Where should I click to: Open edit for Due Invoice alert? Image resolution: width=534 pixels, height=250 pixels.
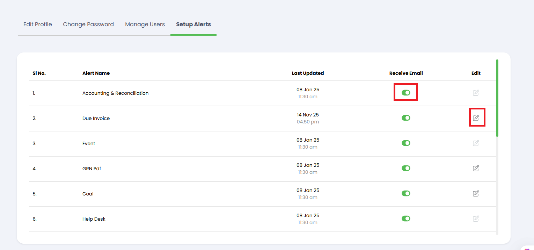tap(476, 118)
